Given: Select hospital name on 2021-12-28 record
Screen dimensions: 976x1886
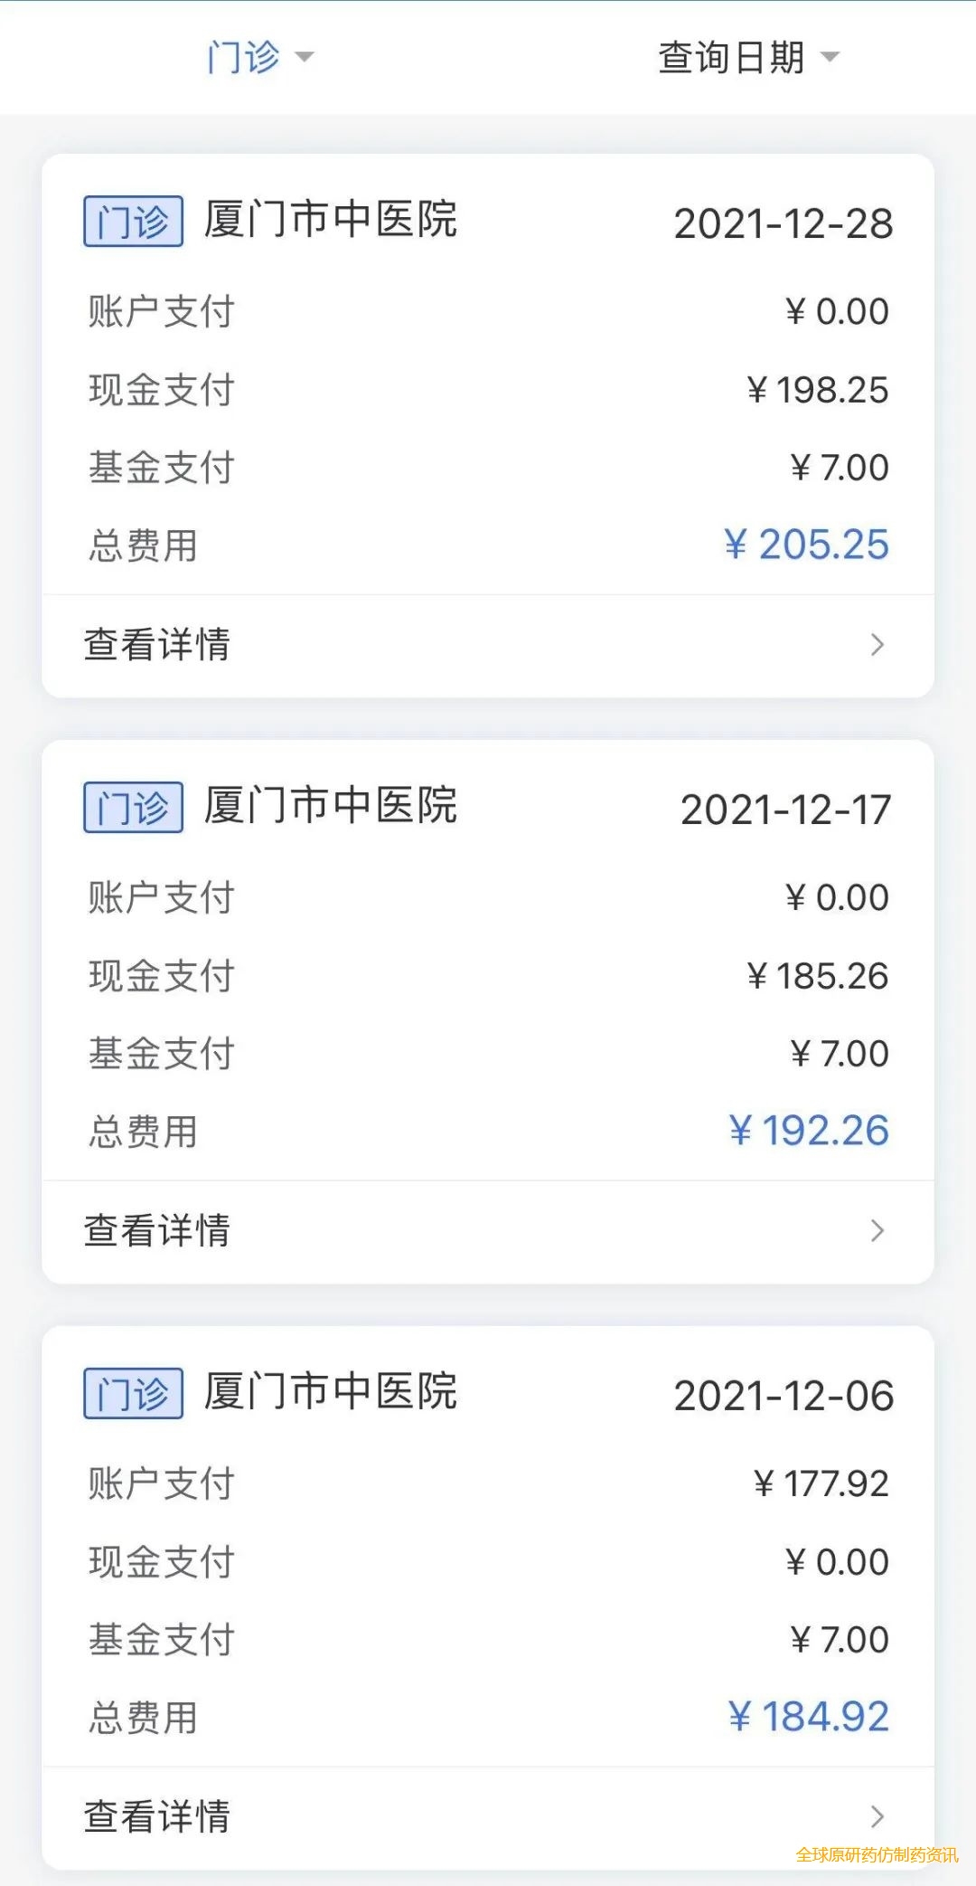Looking at the screenshot, I should point(331,220).
